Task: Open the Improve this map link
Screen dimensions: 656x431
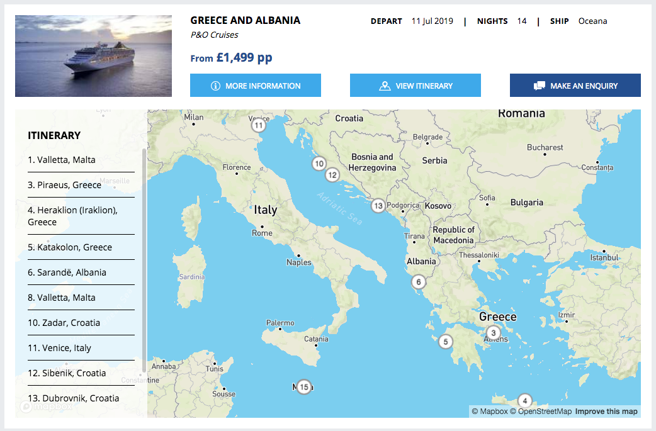Action: pos(606,411)
